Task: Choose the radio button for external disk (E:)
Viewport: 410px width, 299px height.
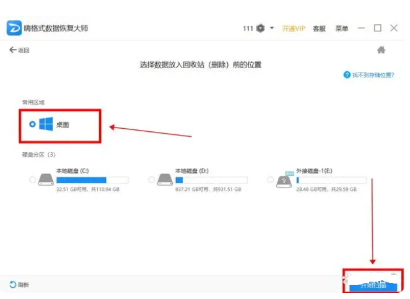Action: point(271,180)
